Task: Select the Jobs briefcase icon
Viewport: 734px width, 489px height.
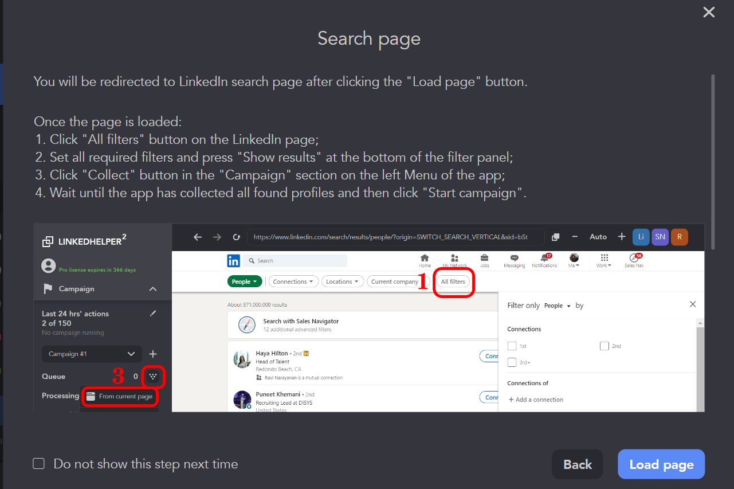Action: (x=484, y=260)
